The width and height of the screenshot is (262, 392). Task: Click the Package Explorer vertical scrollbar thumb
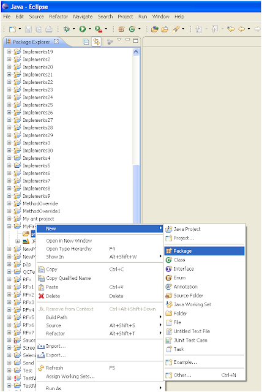tap(136, 194)
